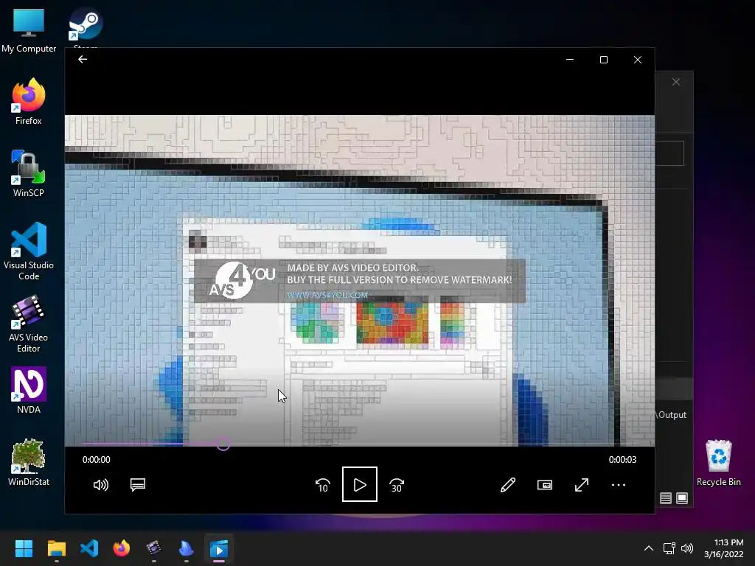Select the WinSCP desktop shortcut
The width and height of the screenshot is (755, 566).
(29, 174)
